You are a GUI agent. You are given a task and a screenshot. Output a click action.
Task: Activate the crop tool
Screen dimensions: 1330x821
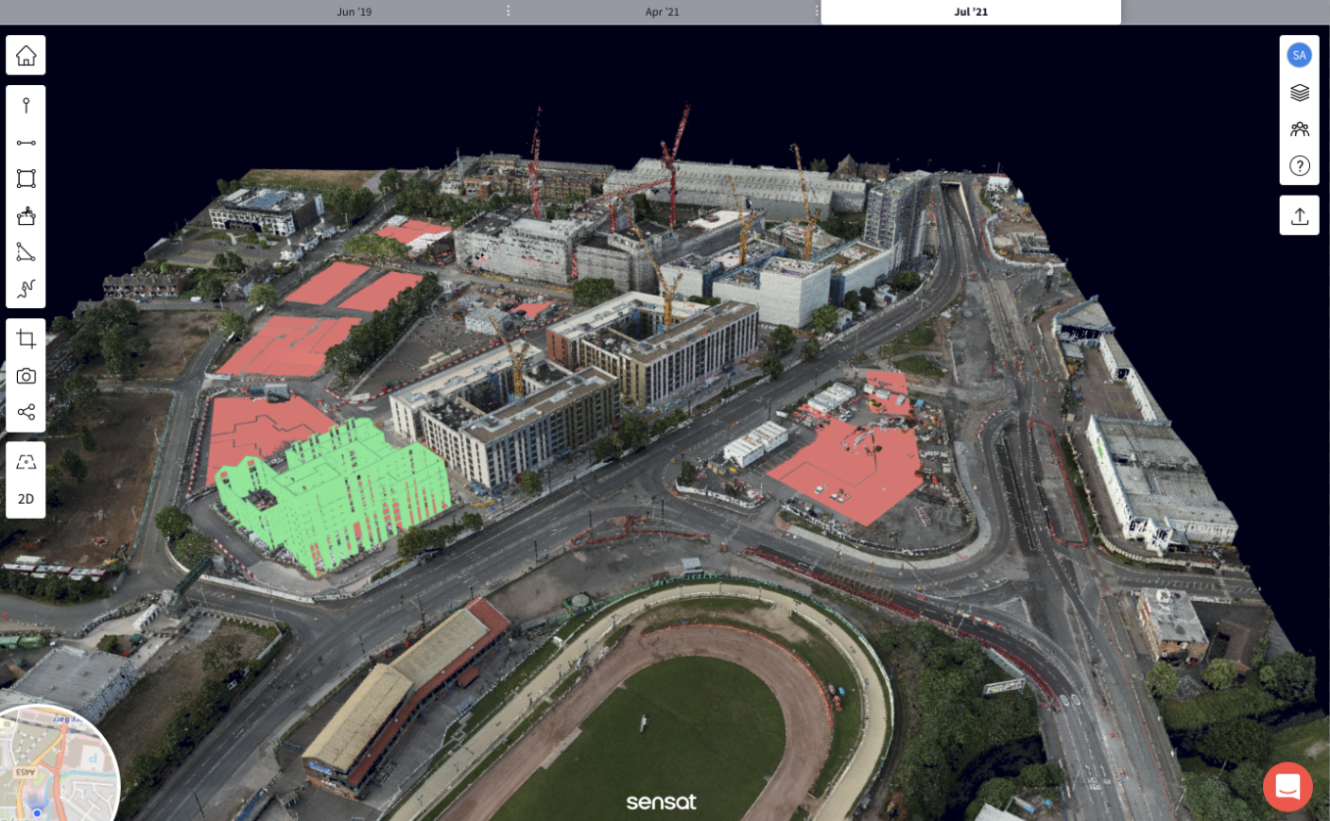click(26, 339)
